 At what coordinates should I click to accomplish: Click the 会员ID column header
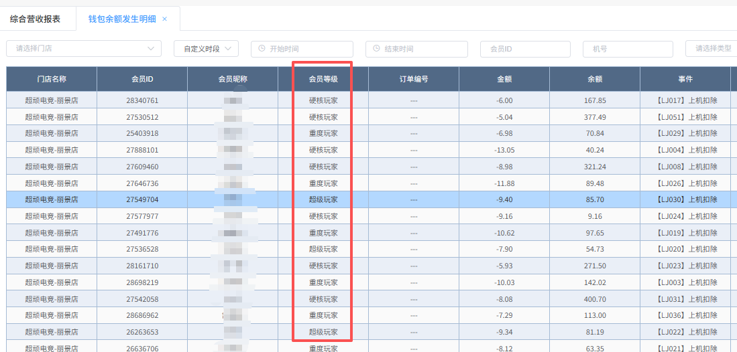142,79
